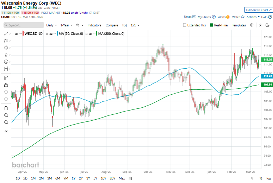
Task: Collapse the left drawing tools sidebar
Action: click(6, 131)
